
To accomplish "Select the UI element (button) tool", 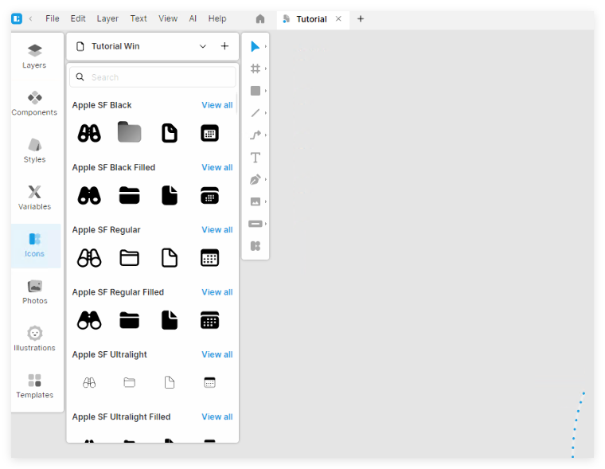I will pyautogui.click(x=255, y=224).
